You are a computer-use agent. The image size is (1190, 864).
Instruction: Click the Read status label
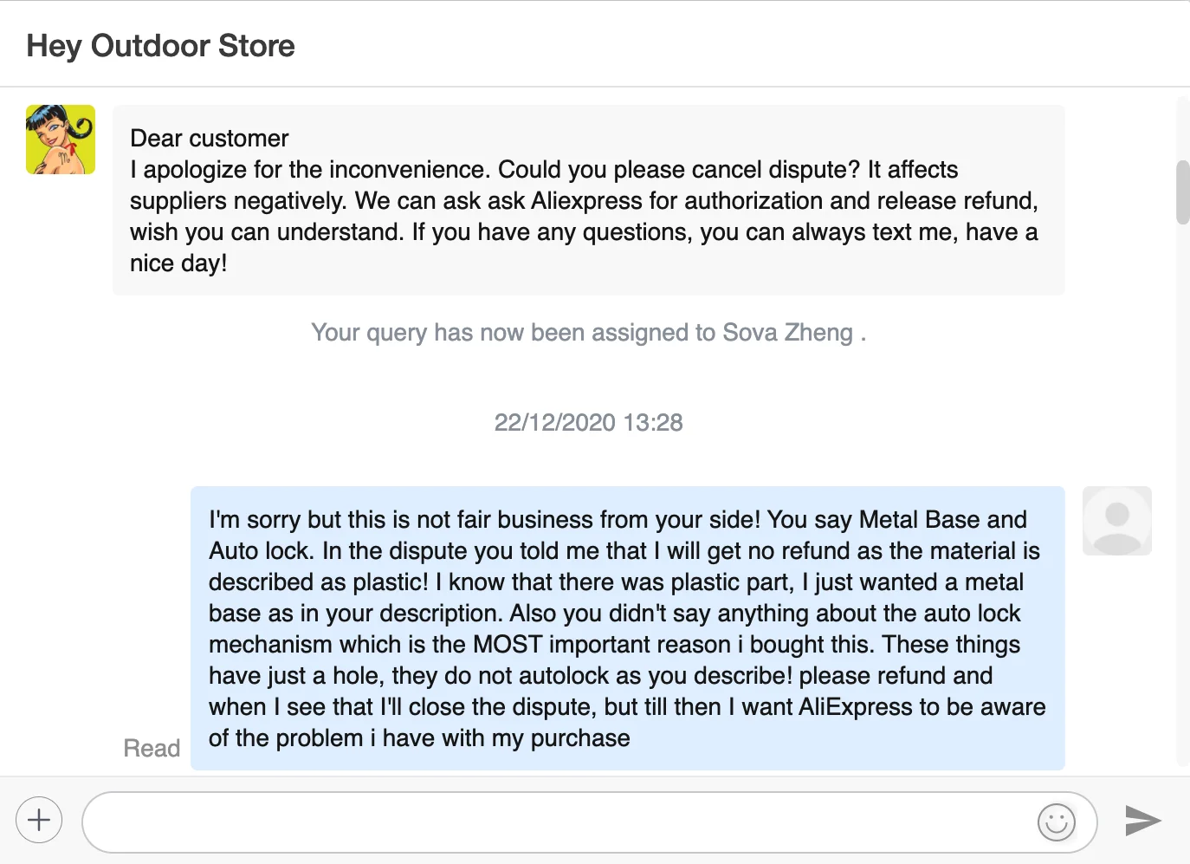point(152,748)
